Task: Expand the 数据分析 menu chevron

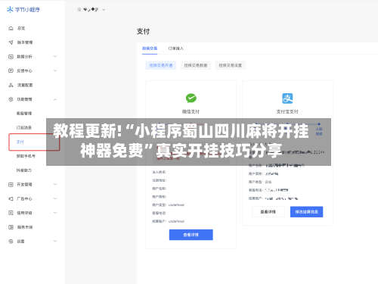Action: (55, 57)
